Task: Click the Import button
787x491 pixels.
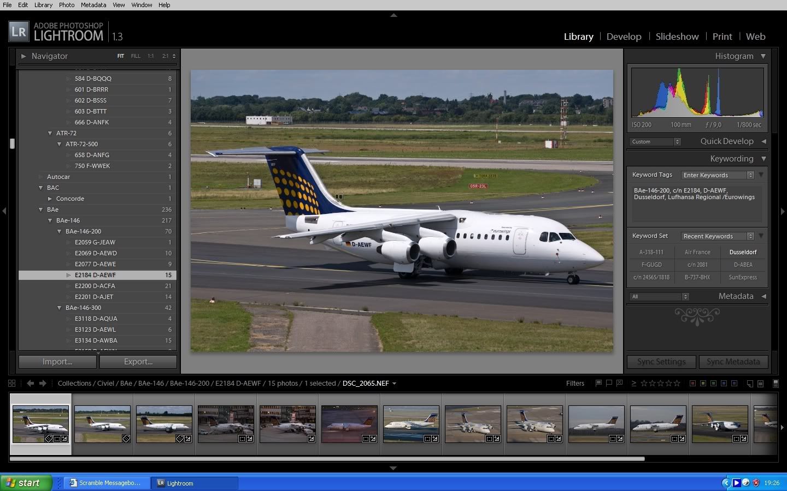Action: point(57,362)
